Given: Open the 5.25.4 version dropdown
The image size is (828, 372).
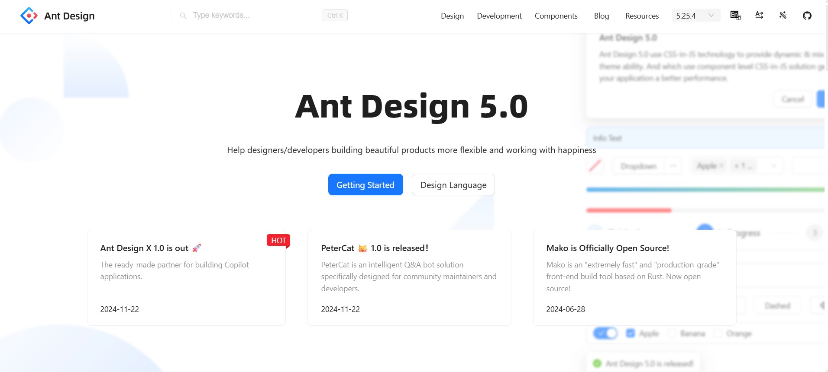Looking at the screenshot, I should [696, 16].
